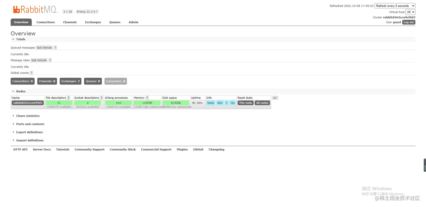Image resolution: width=426 pixels, height=207 pixels.
Task: Click the Channels: 0 count button
Action: [47, 81]
